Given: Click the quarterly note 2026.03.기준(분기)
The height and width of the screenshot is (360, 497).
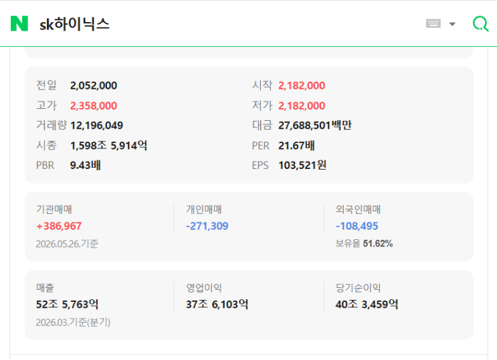Looking at the screenshot, I should click(73, 323).
